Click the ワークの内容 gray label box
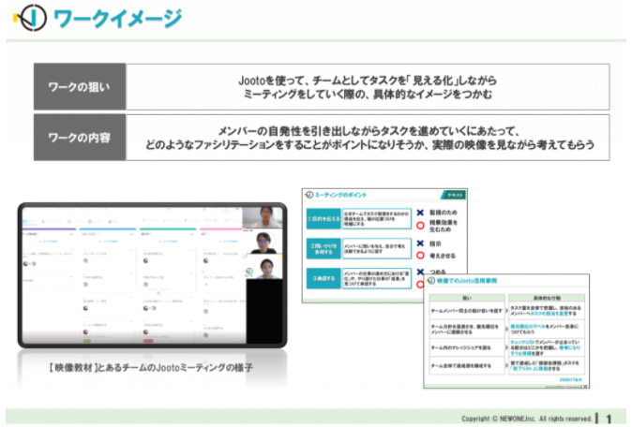Viewport: 632px width, 427px height. [80, 138]
